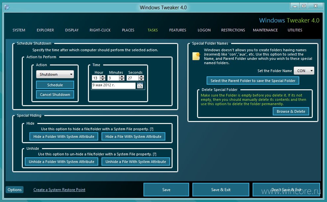Maximize the Windows Tweaker window
The width and height of the screenshot is (327, 202).
pos(304,6)
